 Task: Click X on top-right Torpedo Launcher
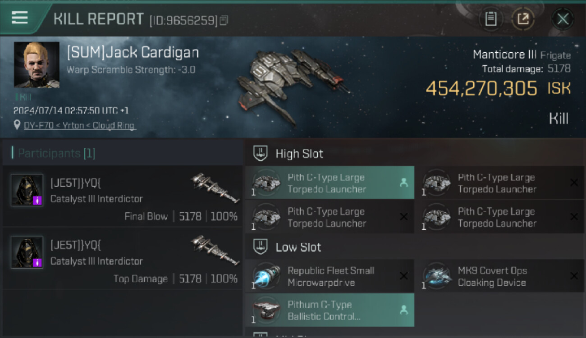coord(574,183)
